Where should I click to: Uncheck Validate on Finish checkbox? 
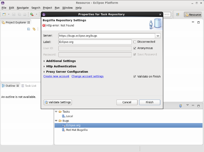(135, 77)
